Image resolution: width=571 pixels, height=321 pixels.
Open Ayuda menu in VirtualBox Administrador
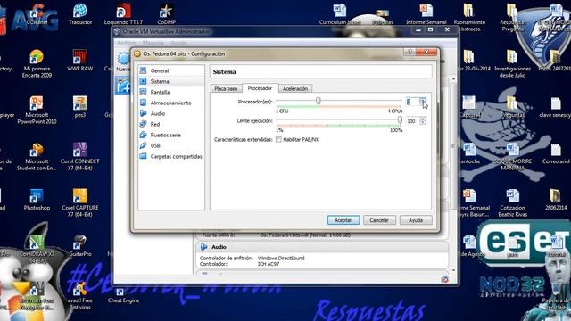click(x=178, y=43)
